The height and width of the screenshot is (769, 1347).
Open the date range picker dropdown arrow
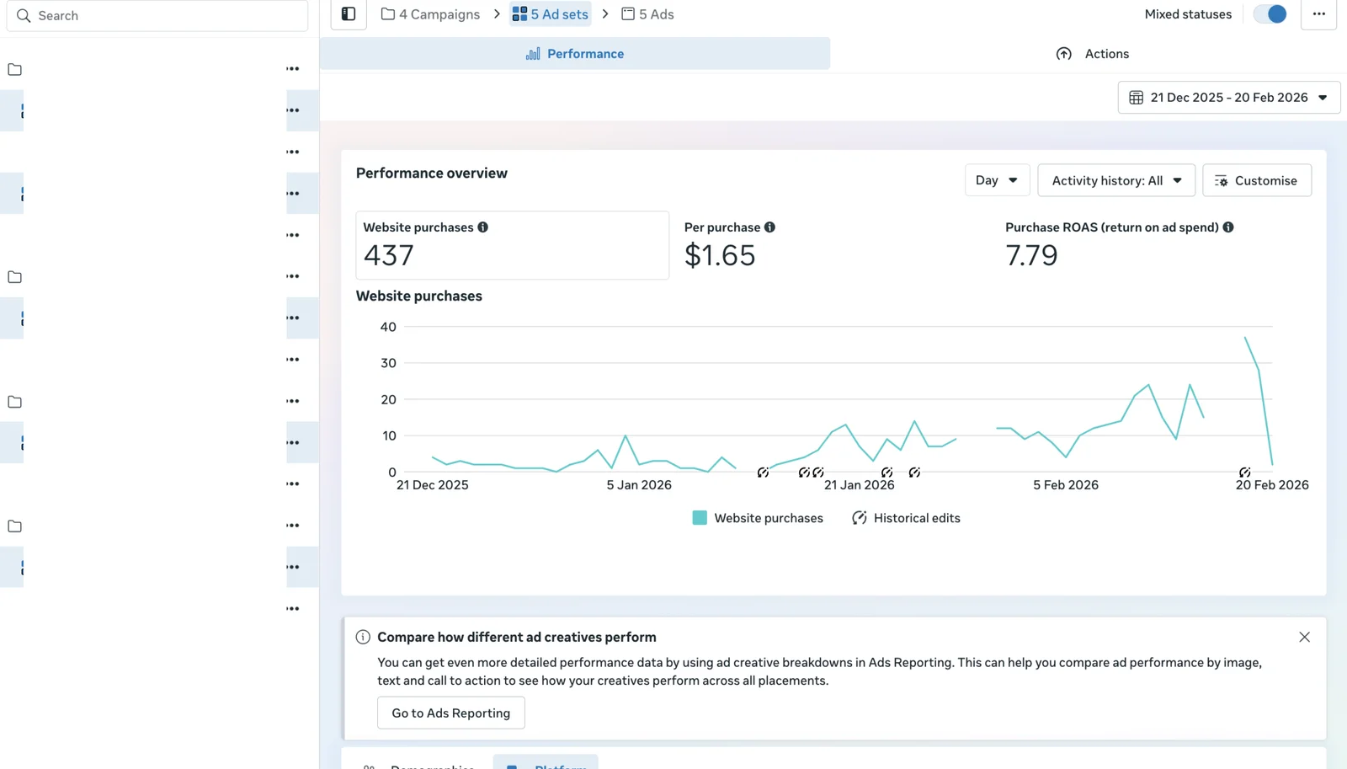1323,98
